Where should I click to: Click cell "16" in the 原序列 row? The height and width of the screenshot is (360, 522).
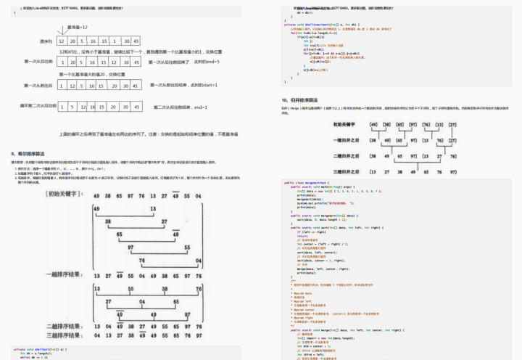[x=93, y=41]
